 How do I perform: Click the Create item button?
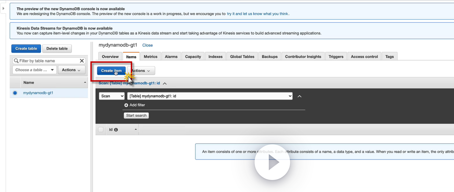click(x=111, y=71)
